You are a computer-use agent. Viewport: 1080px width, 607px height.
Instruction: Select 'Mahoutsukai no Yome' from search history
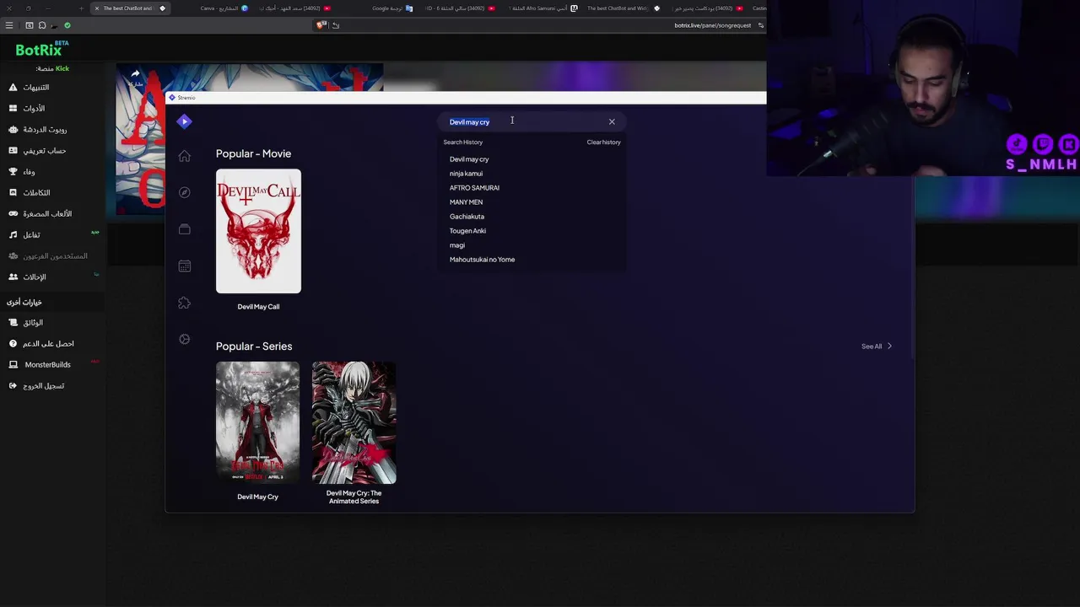coord(482,260)
